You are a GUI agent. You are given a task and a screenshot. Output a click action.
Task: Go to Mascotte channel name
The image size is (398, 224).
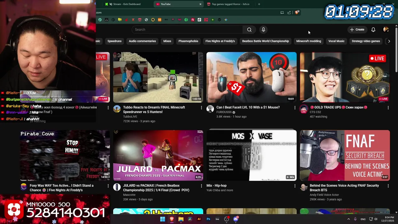click(129, 195)
